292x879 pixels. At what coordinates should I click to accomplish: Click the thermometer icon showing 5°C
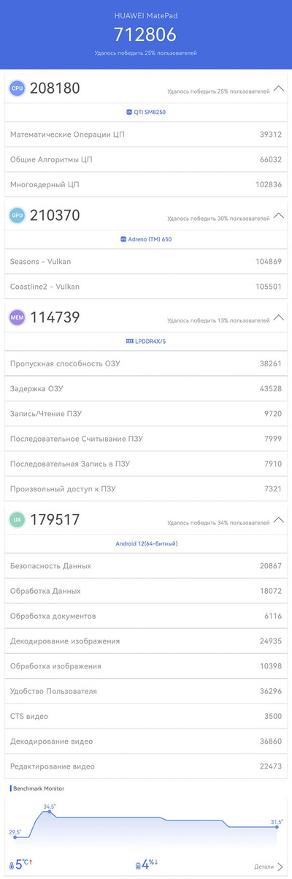click(11, 866)
